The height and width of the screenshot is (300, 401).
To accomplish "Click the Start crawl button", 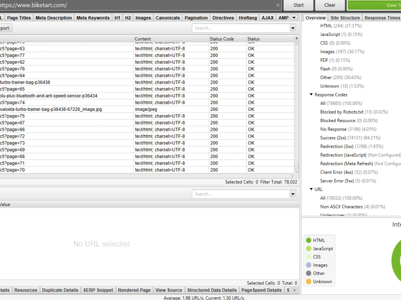I will click(x=298, y=5).
